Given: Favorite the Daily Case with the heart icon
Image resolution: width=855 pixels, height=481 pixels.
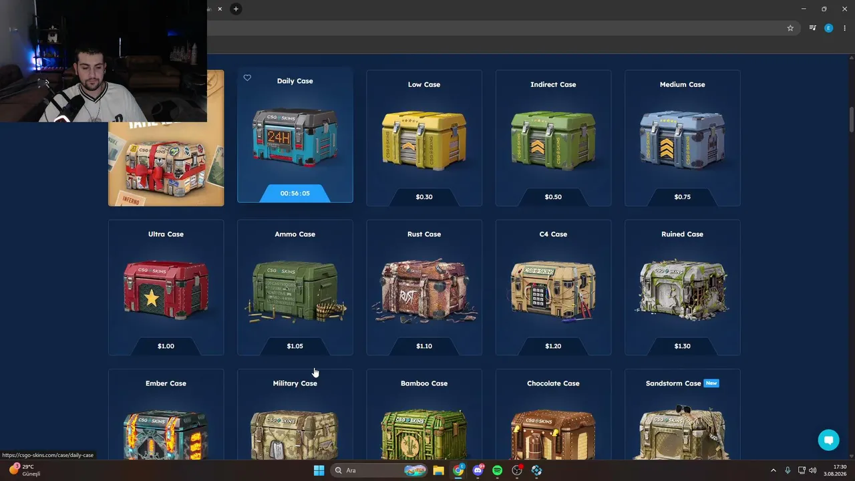Looking at the screenshot, I should click(x=247, y=78).
